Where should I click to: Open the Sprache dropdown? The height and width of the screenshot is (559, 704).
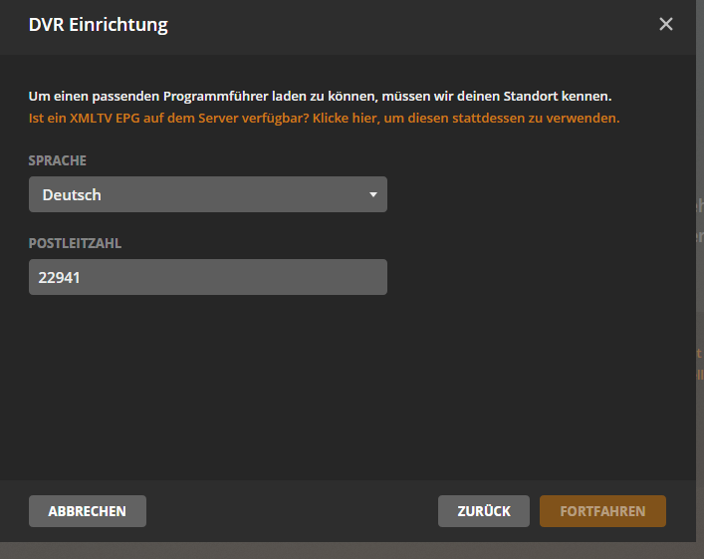[207, 195]
